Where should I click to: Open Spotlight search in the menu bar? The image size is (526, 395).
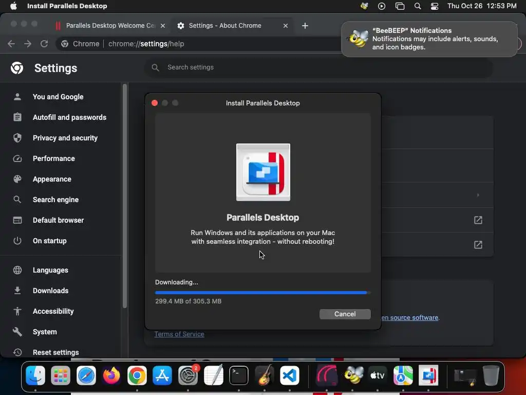[418, 6]
